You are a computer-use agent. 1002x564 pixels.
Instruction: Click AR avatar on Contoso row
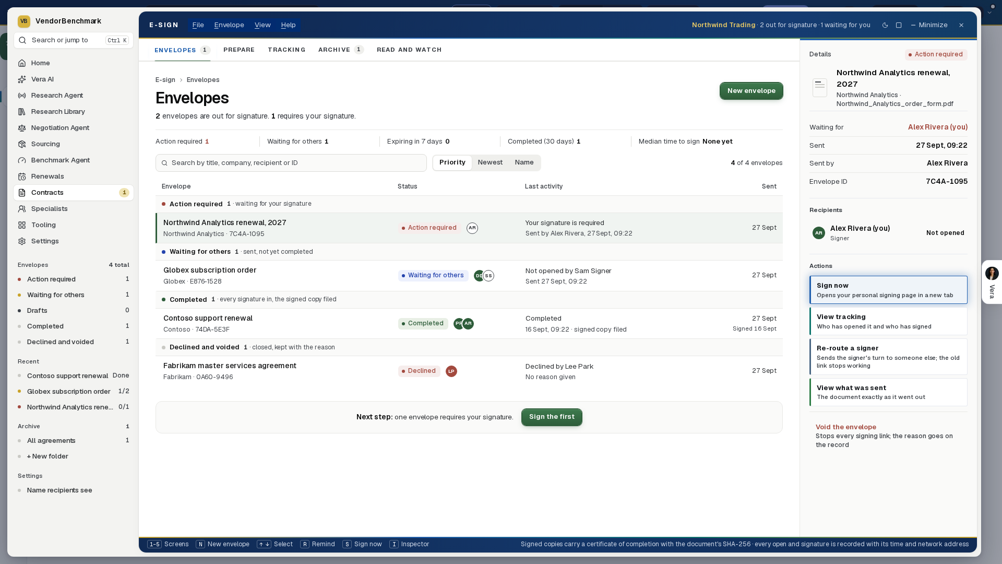[468, 324]
